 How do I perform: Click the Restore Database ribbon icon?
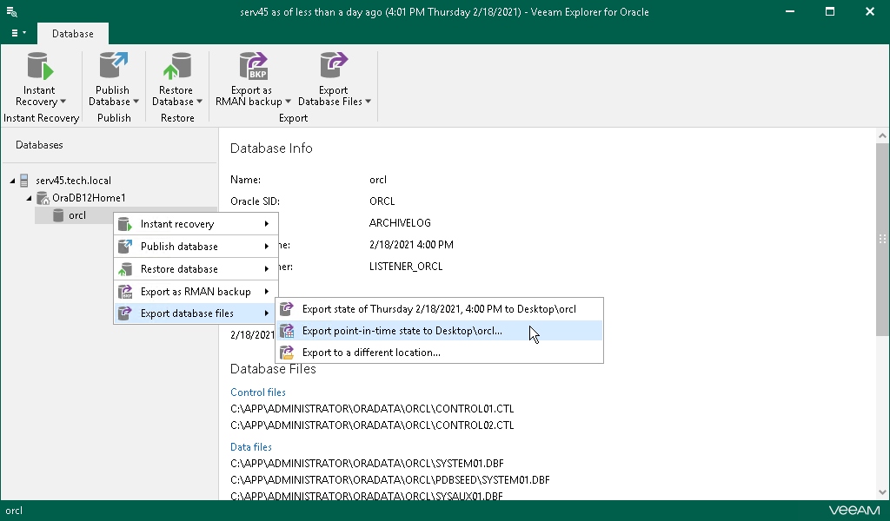176,66
